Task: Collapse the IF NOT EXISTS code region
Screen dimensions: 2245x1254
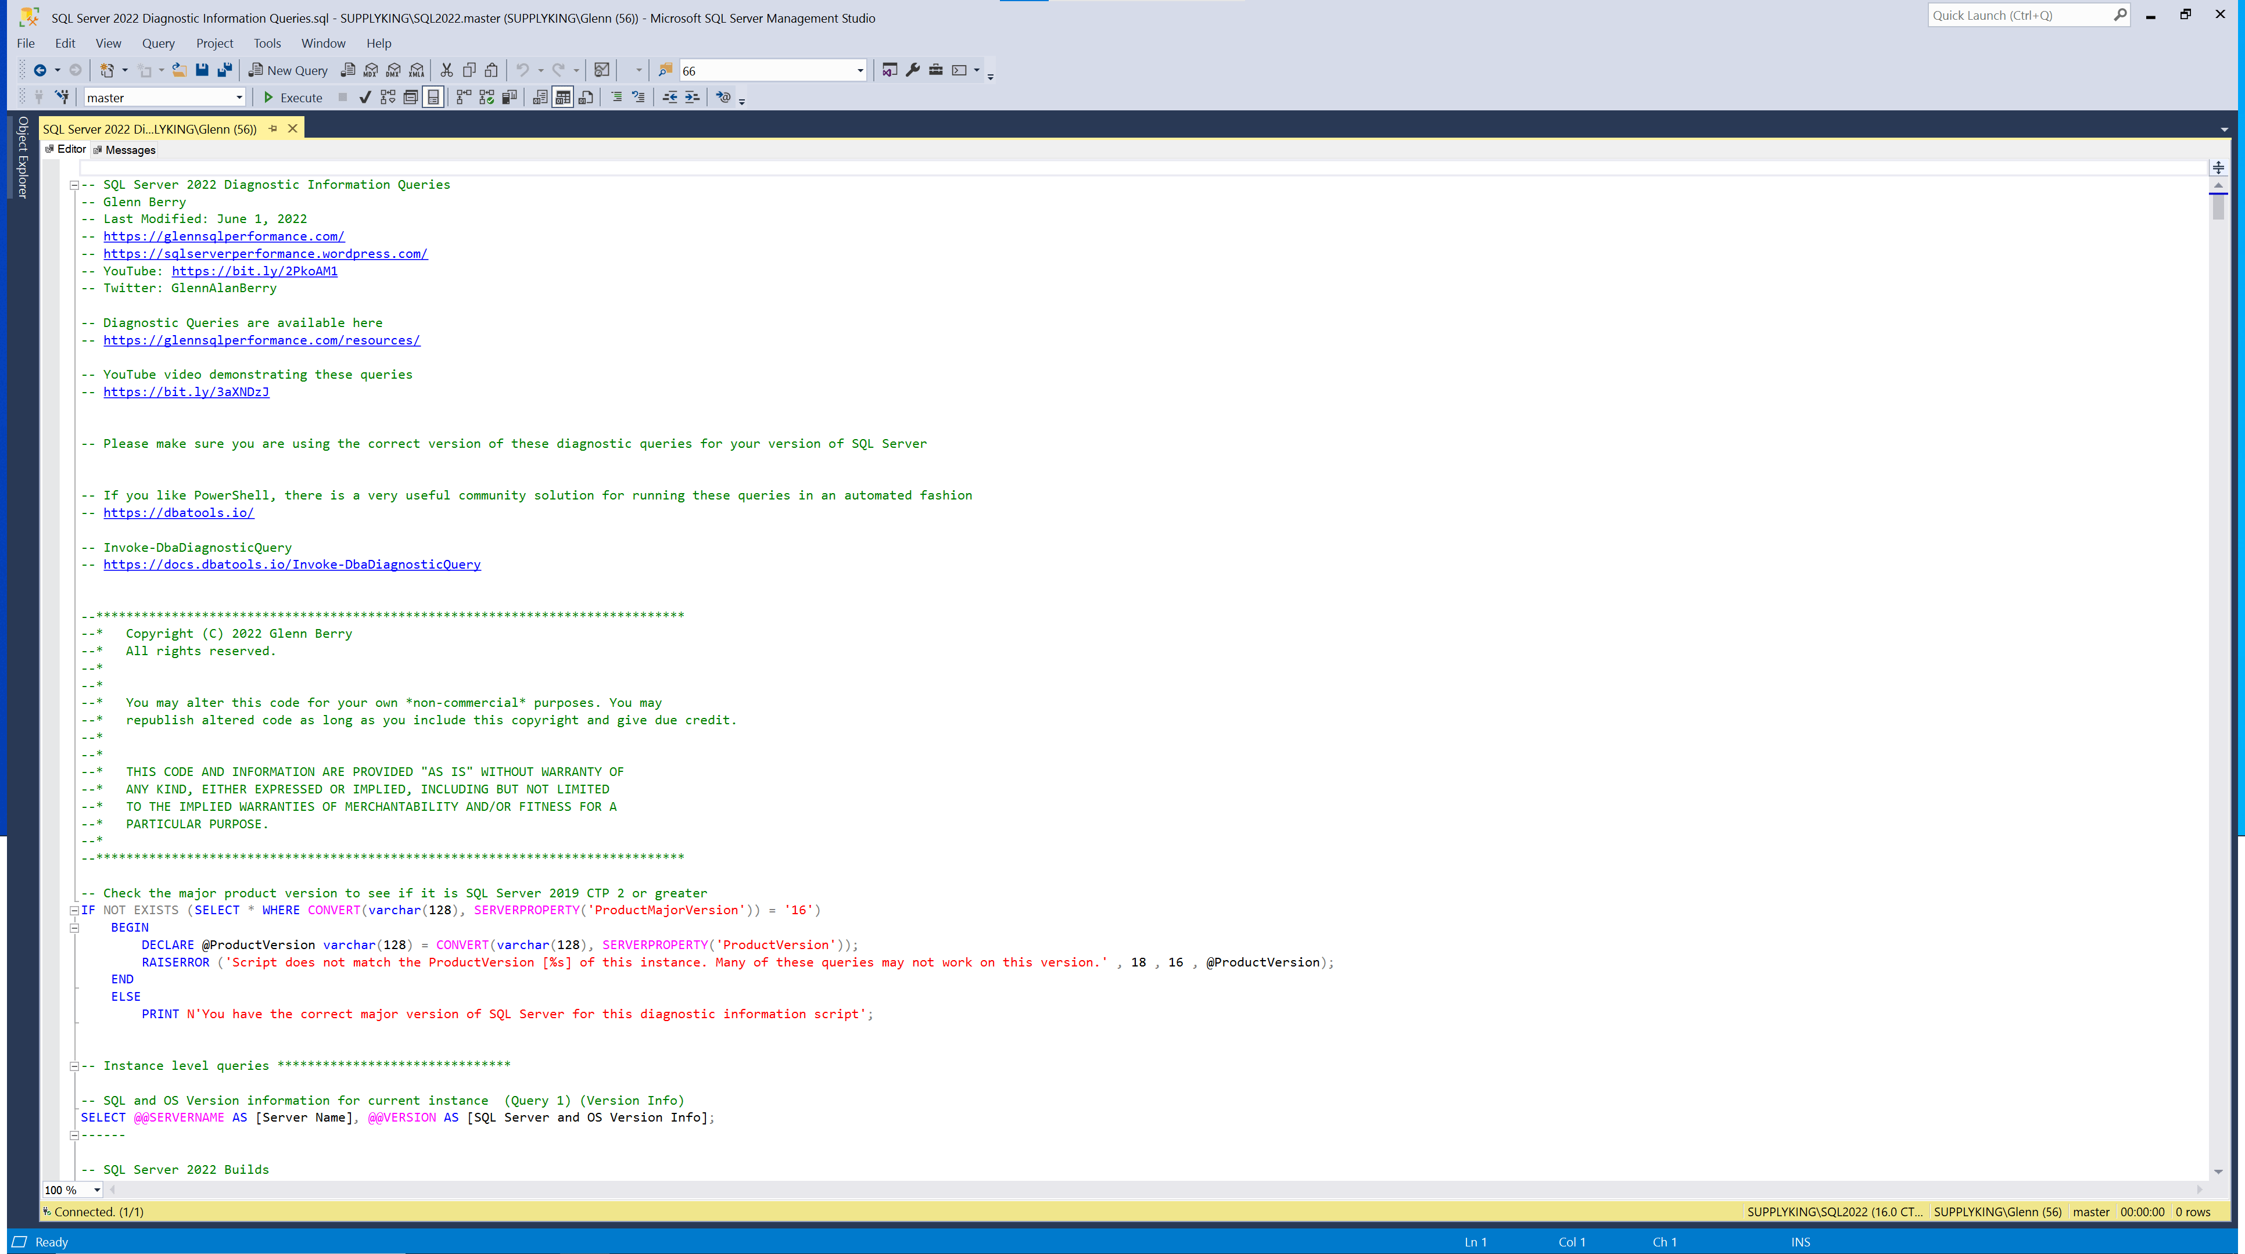Action: tap(74, 910)
